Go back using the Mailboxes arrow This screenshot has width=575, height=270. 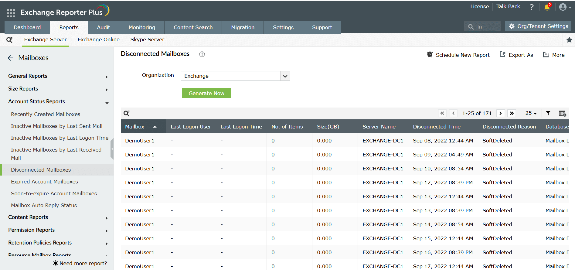point(11,58)
